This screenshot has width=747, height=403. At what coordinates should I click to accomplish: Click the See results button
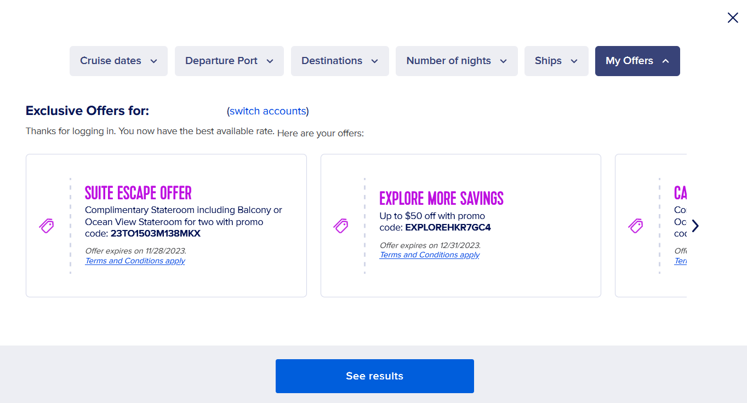point(375,376)
